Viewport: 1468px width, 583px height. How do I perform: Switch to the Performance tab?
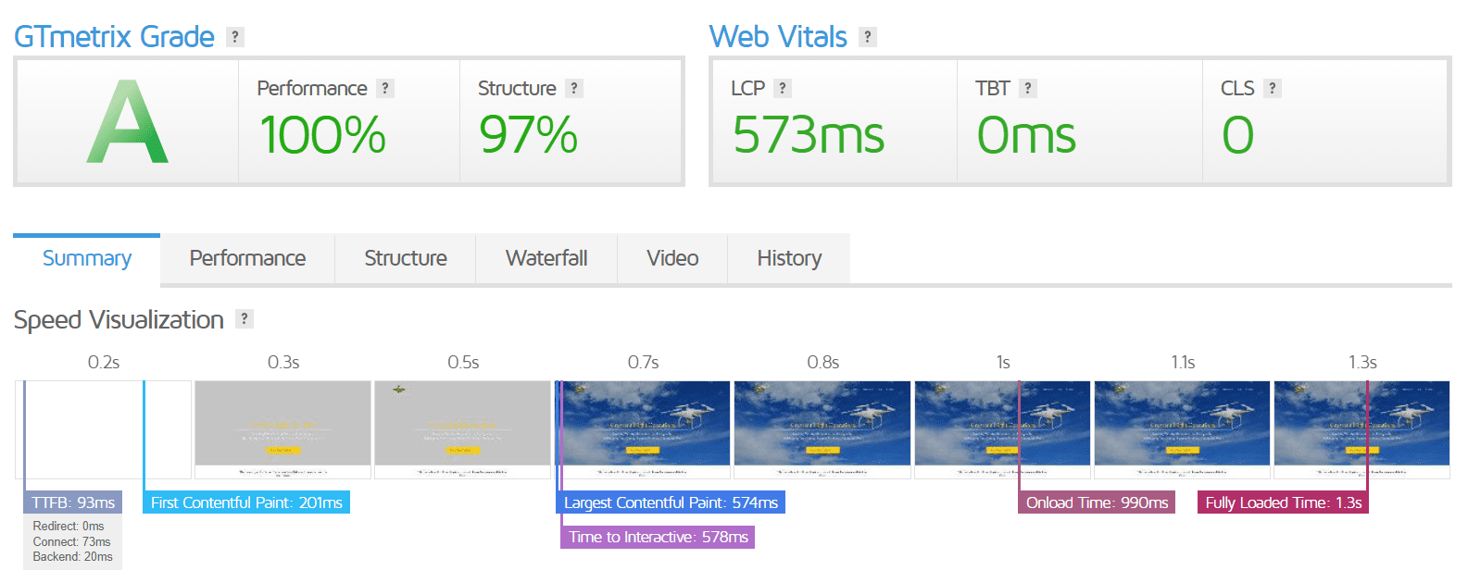click(x=247, y=258)
